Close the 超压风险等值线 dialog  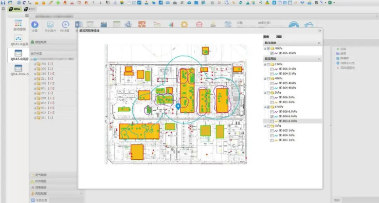pos(320,30)
